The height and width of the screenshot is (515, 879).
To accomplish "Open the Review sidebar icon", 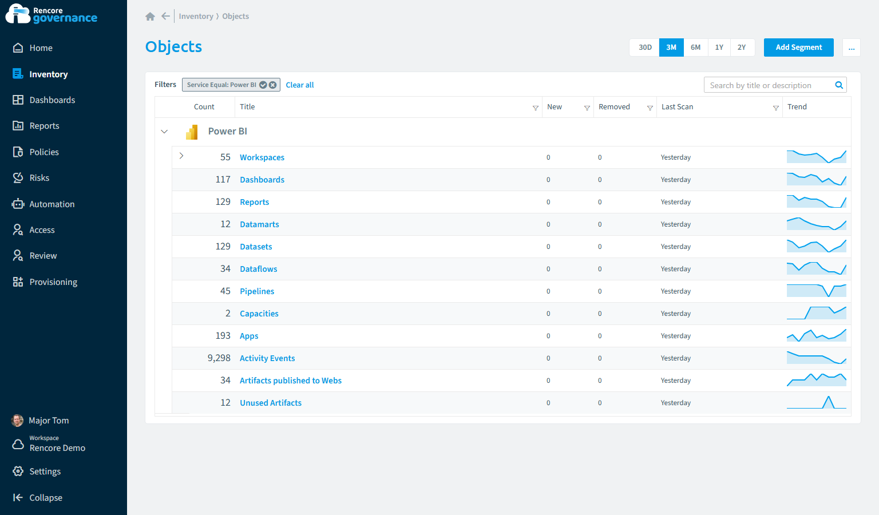I will tap(18, 256).
